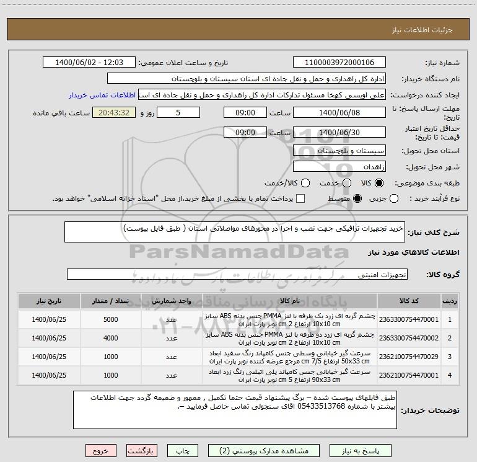The image size is (477, 462).
Task: Click the remaining time countdown 20:43:32
Action: point(114,113)
